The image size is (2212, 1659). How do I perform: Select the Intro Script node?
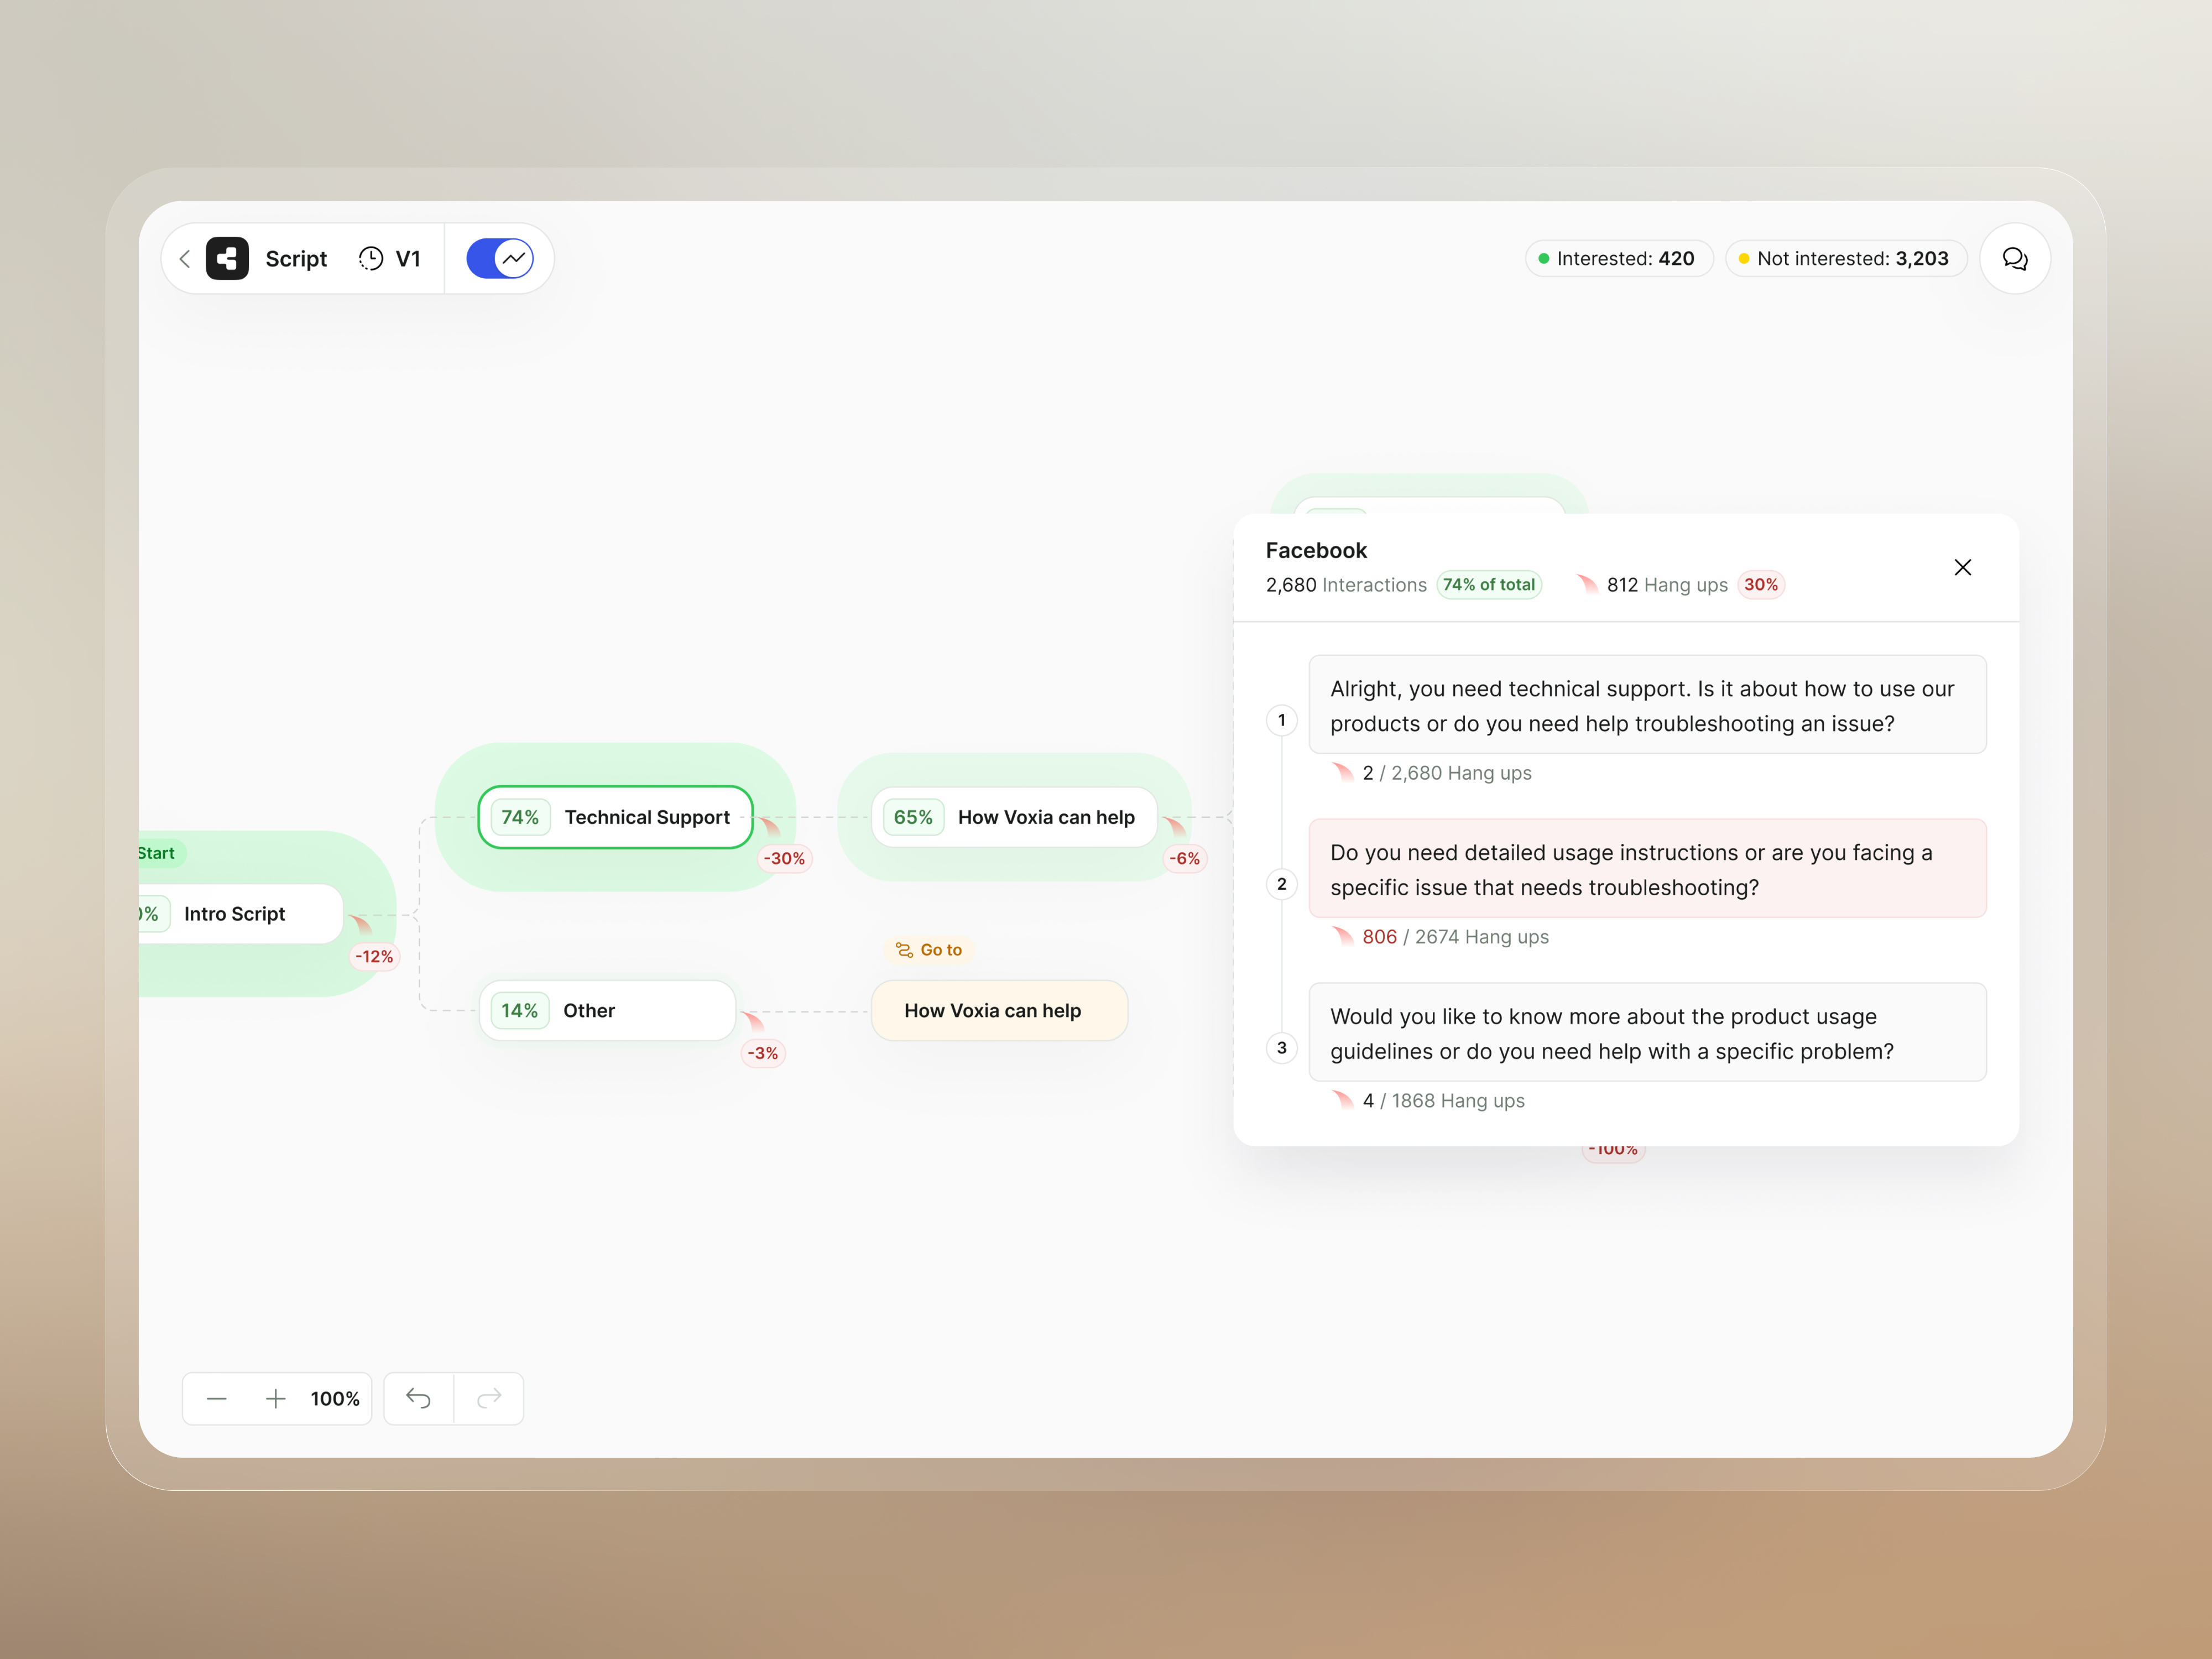click(x=240, y=913)
